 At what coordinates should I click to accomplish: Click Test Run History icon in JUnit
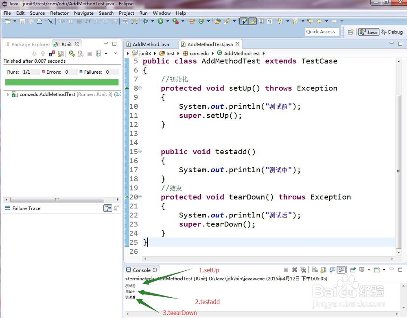coord(98,54)
